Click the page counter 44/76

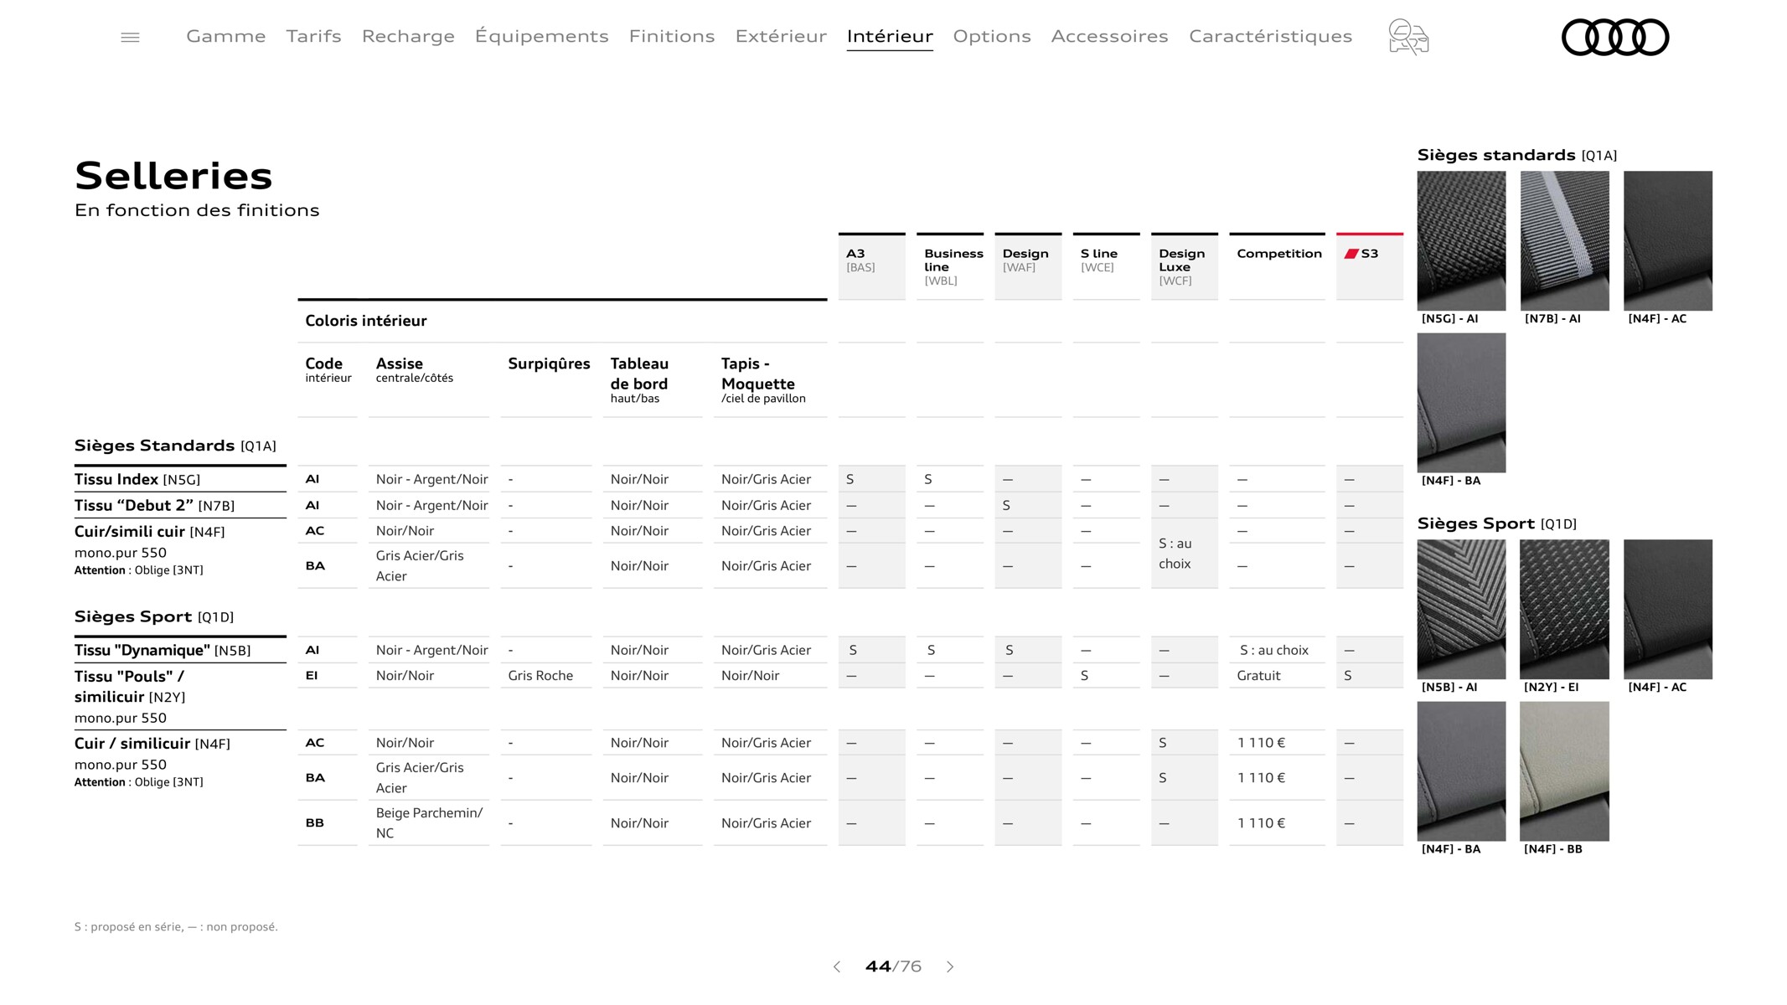[893, 966]
